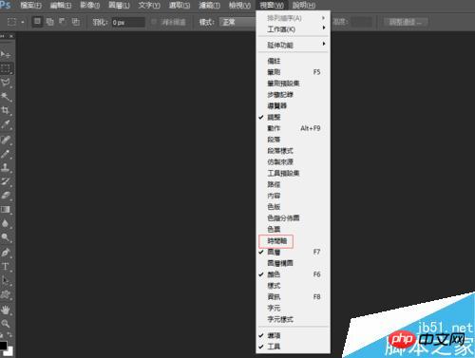Click the Ps application logo
This screenshot has height=358, width=475.
pyautogui.click(x=6, y=5)
